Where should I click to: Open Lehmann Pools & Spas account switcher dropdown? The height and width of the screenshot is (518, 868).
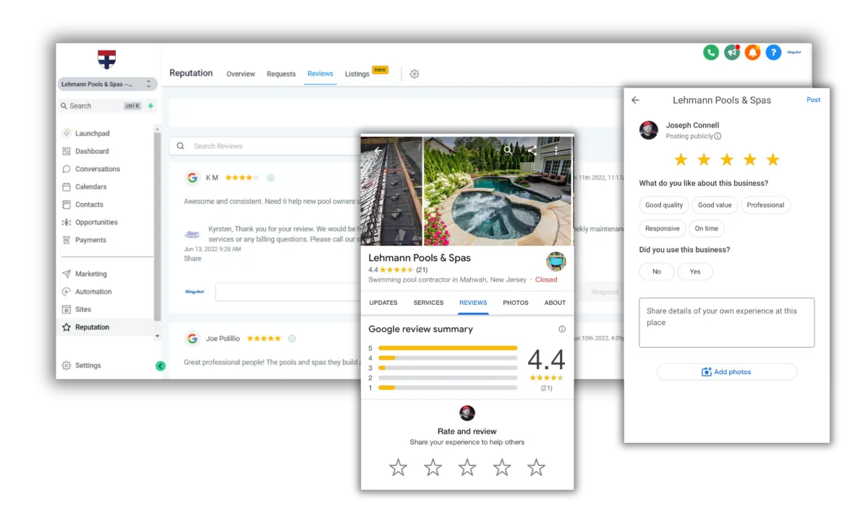click(x=107, y=84)
